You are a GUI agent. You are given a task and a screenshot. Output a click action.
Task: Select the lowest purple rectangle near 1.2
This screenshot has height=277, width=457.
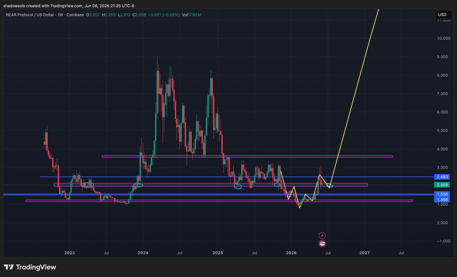[x=219, y=200]
